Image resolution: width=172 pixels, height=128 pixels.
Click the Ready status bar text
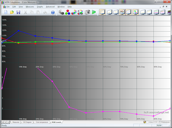click(4, 125)
